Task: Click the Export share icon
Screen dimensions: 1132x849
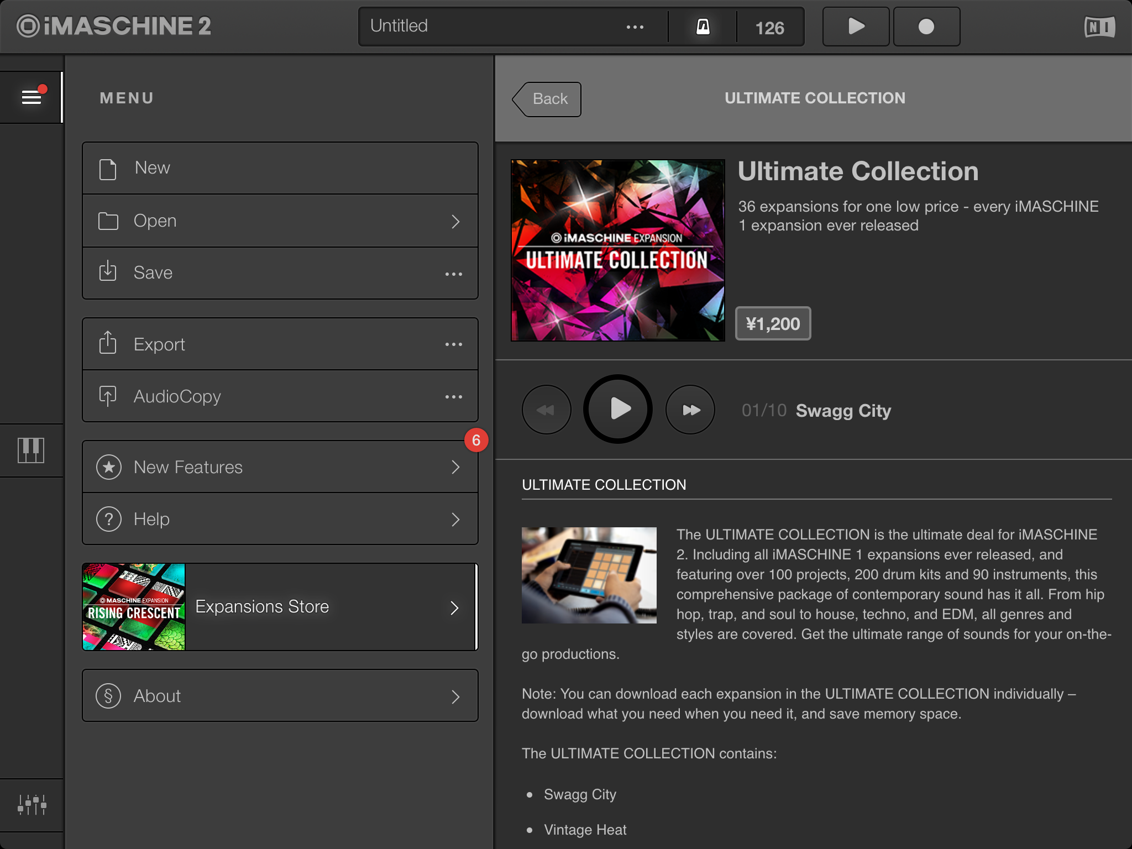Action: click(x=108, y=343)
